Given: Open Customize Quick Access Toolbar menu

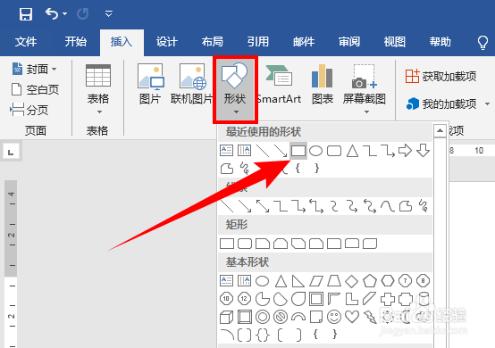Looking at the screenshot, I should click(x=109, y=14).
